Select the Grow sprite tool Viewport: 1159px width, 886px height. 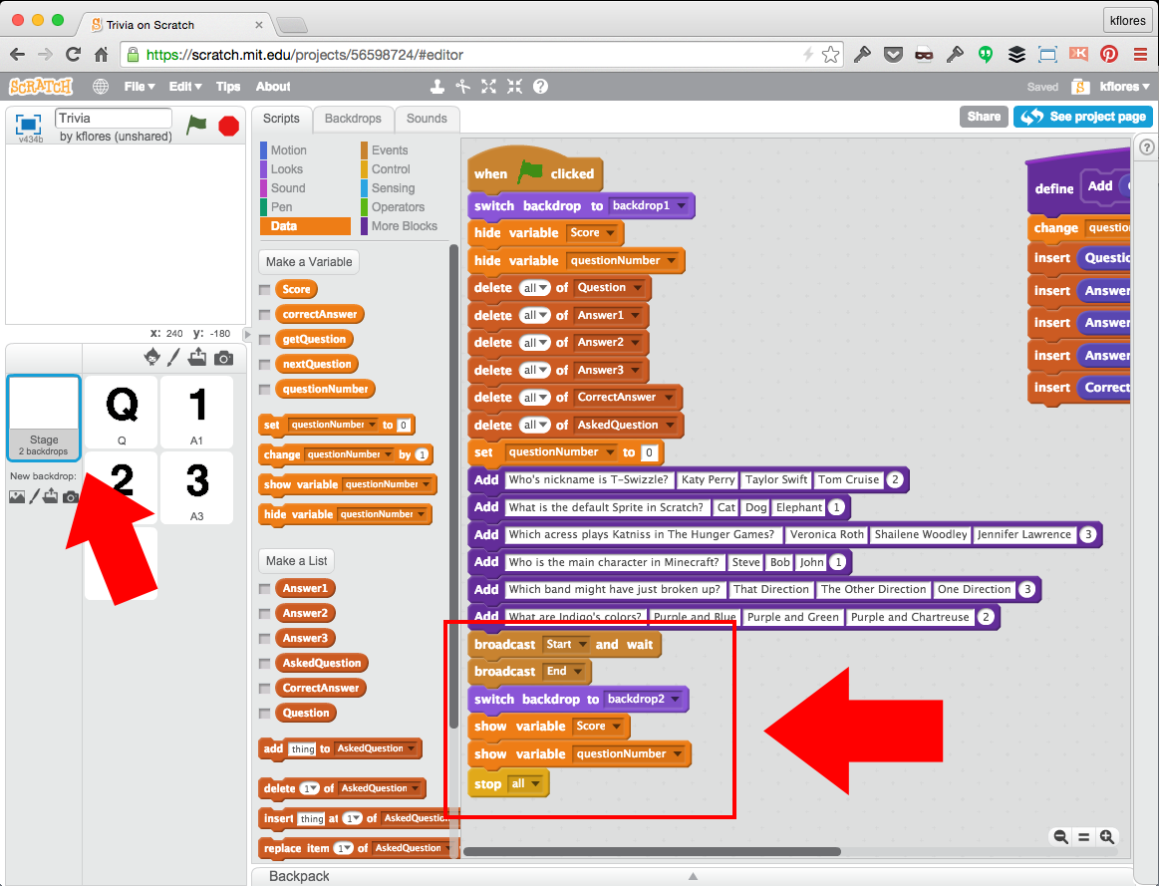pos(488,87)
